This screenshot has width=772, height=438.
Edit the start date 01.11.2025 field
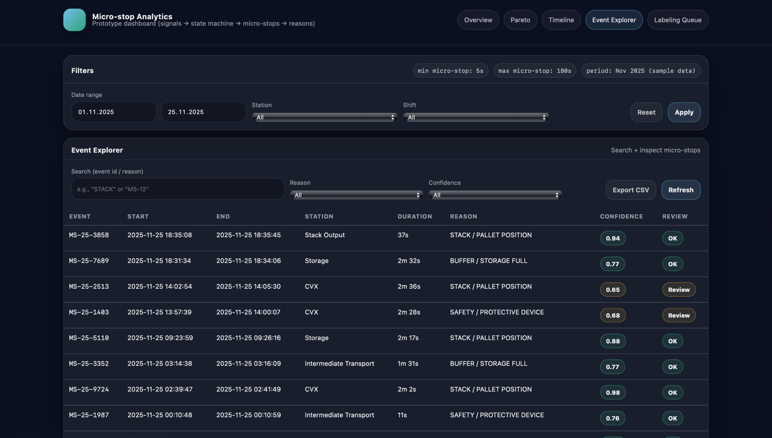coord(113,112)
